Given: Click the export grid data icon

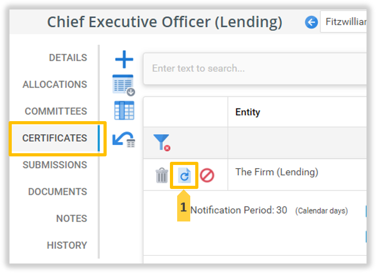Looking at the screenshot, I should click(124, 85).
